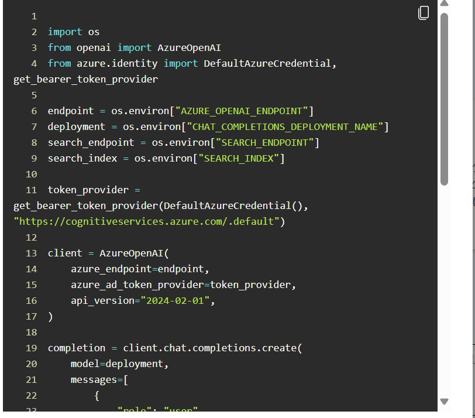
Task: Click the scrollbar down arrow
Action: 444,402
